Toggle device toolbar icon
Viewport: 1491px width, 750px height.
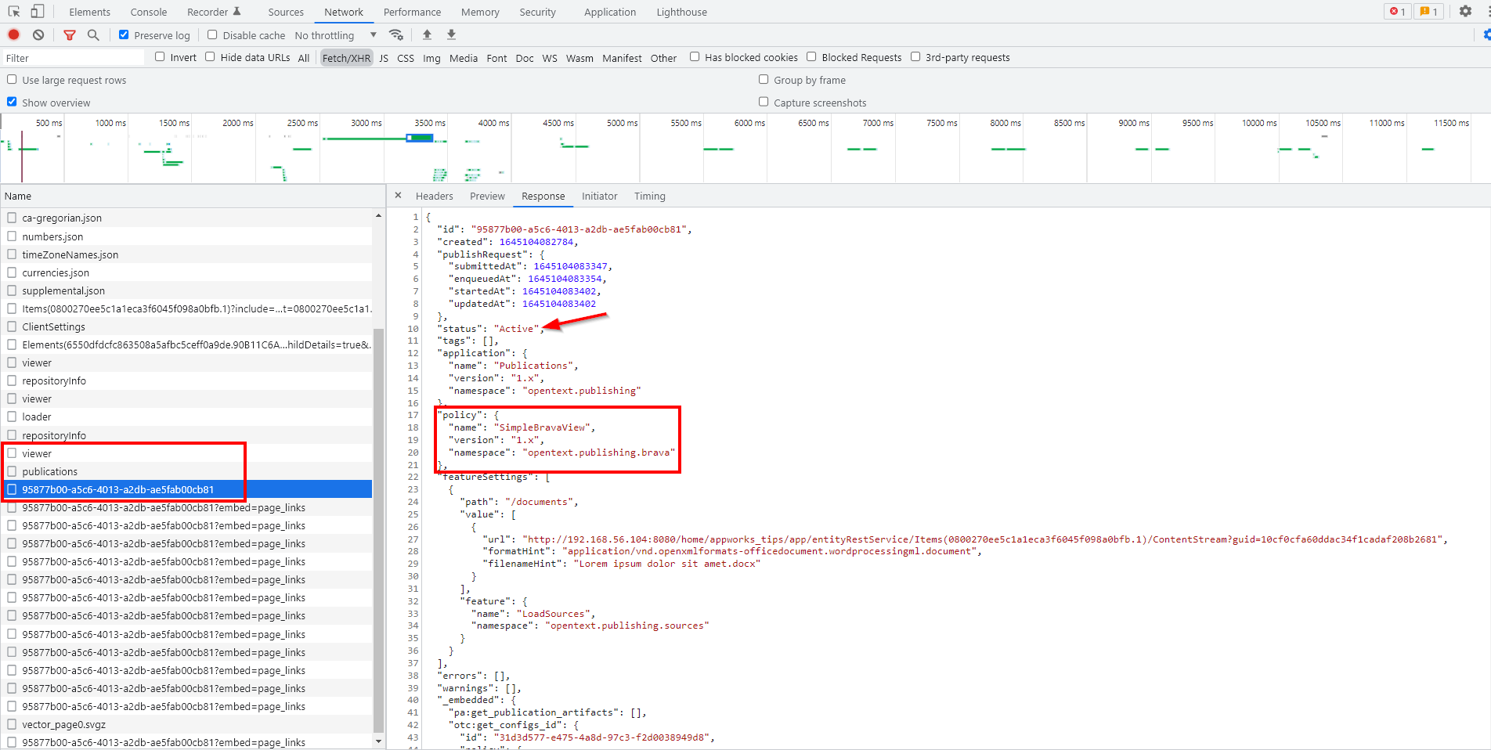pyautogui.click(x=37, y=12)
